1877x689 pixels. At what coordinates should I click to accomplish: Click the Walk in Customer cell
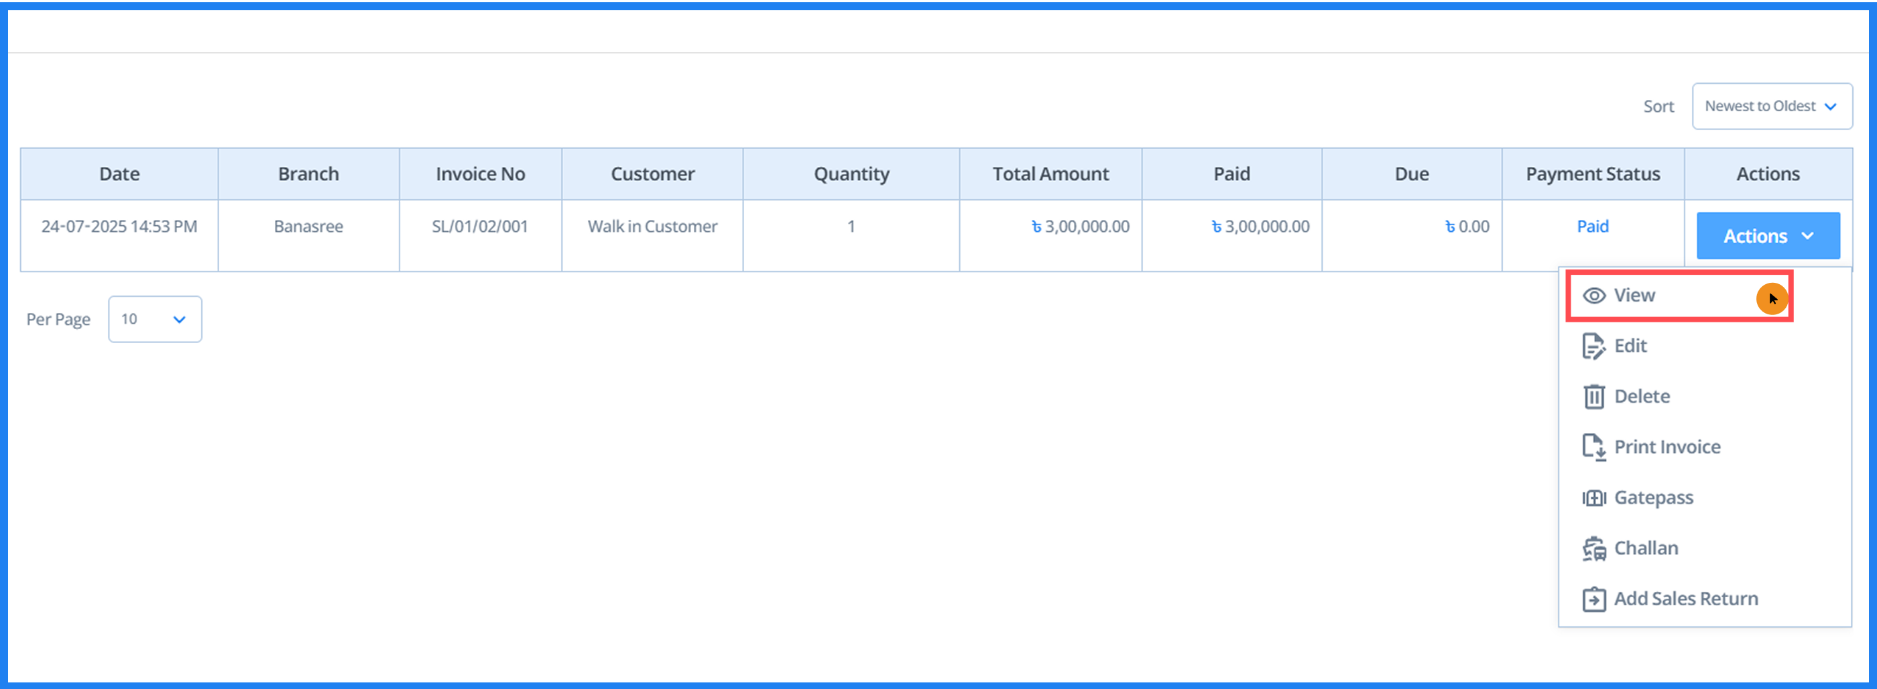[652, 226]
